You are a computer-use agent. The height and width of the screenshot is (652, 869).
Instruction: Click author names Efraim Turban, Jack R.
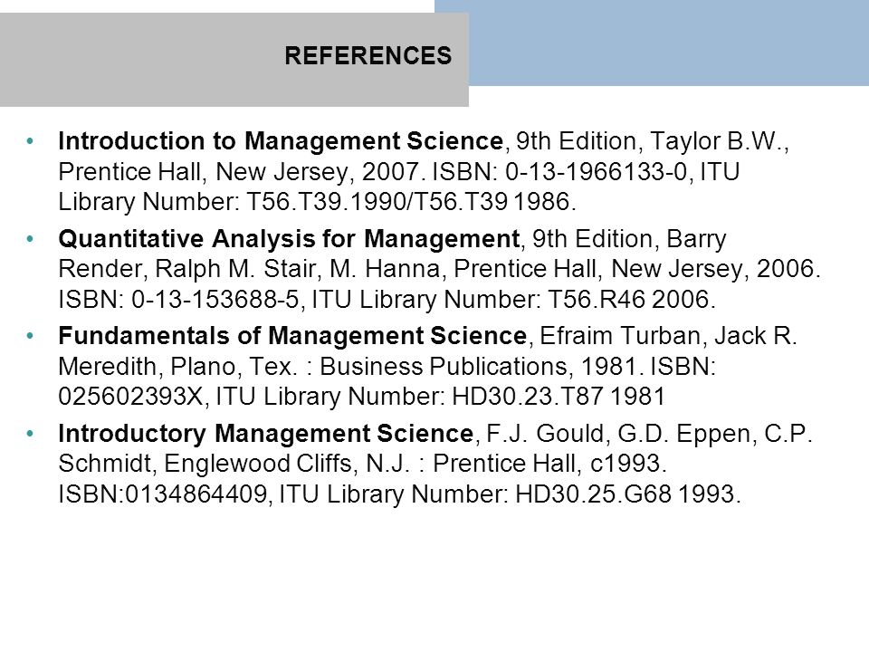tap(668, 336)
